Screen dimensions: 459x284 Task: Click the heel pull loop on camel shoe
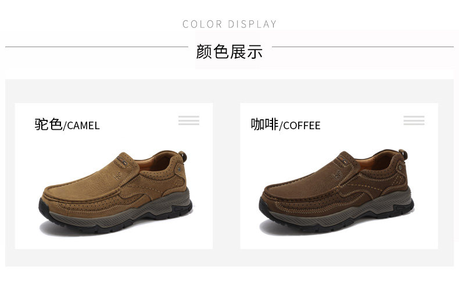(183, 155)
